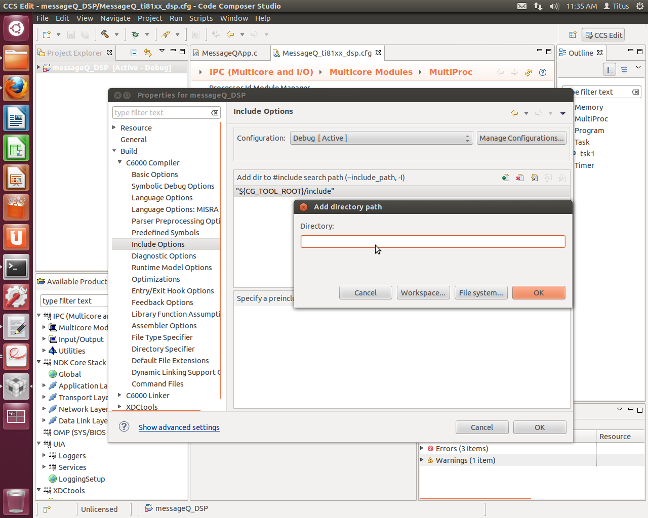Click the question mark icon near advanced settings
This screenshot has height=518, width=648.
[124, 427]
